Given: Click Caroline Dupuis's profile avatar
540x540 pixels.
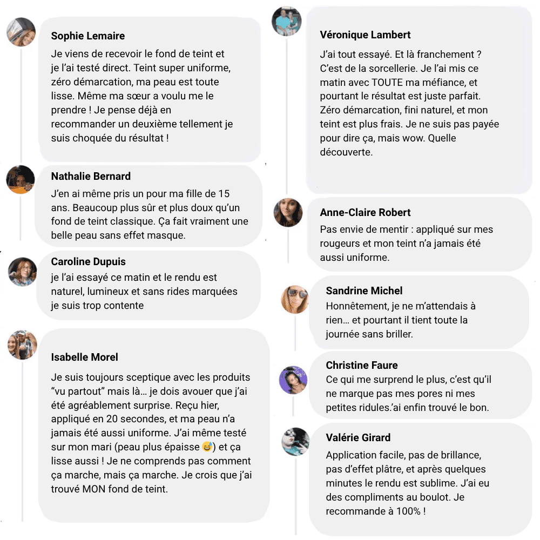Looking at the screenshot, I should (x=23, y=272).
